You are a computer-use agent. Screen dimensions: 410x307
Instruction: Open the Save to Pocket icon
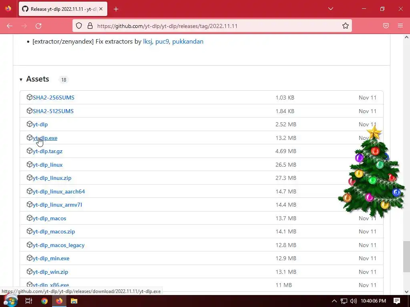[x=386, y=26]
